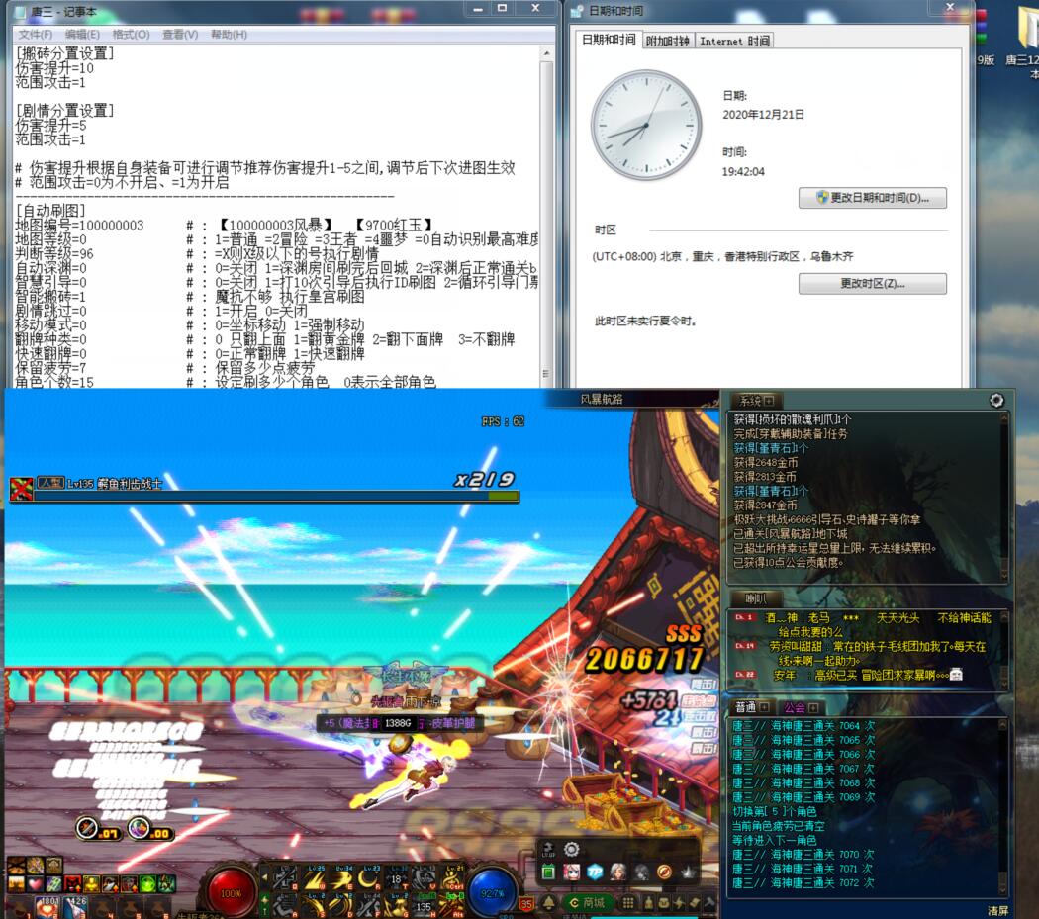Switch to the Internet 时间 tab
The image size is (1039, 919).
pos(735,42)
